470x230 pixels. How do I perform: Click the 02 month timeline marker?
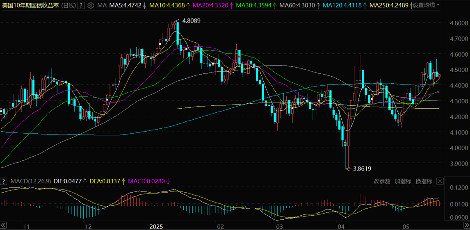tap(220, 226)
